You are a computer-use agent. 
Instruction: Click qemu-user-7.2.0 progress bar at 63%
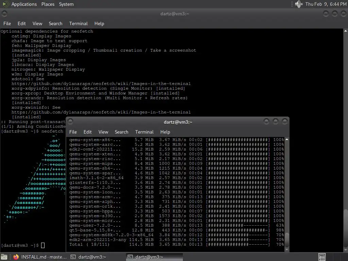(x=238, y=225)
